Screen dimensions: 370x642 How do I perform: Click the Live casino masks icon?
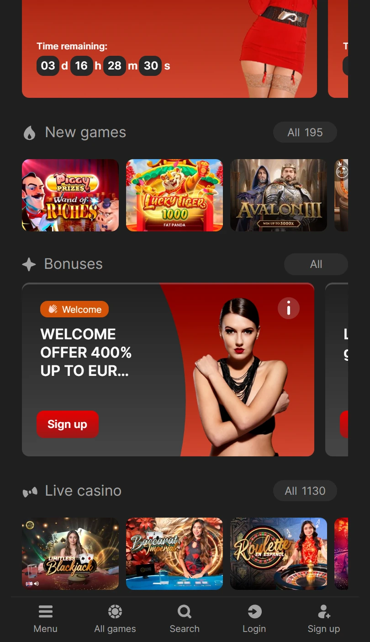coord(30,492)
